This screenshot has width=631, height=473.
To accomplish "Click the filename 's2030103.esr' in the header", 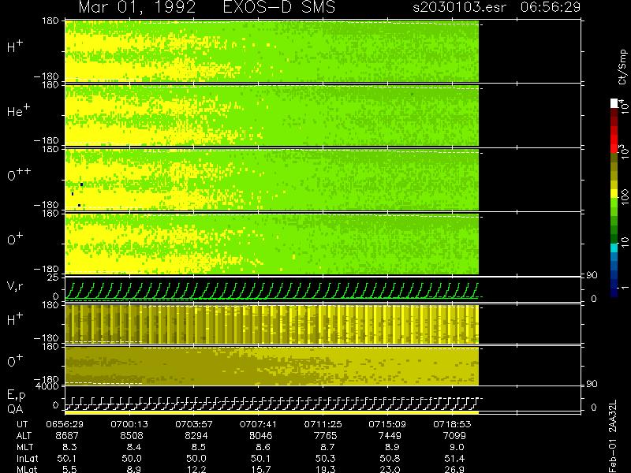I will click(460, 7).
